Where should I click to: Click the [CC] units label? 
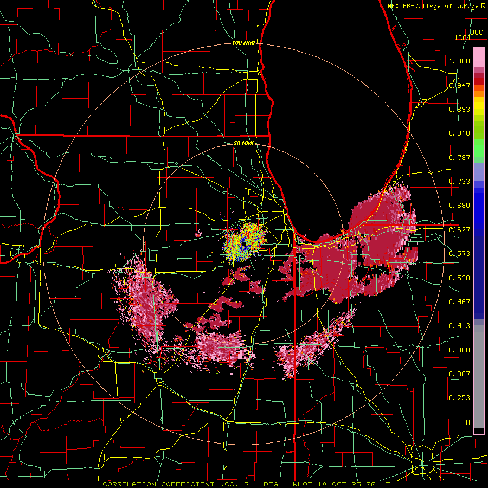(463, 37)
